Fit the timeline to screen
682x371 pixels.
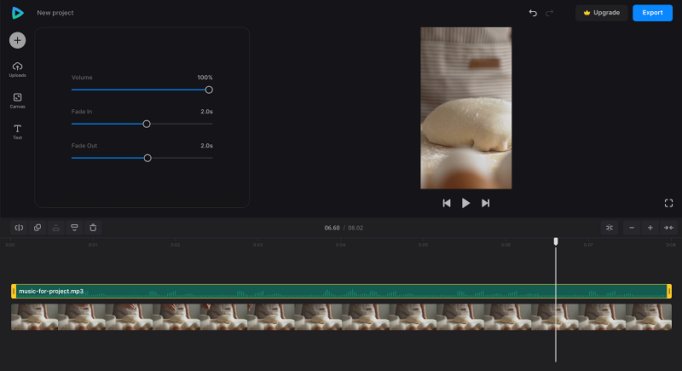pos(668,228)
